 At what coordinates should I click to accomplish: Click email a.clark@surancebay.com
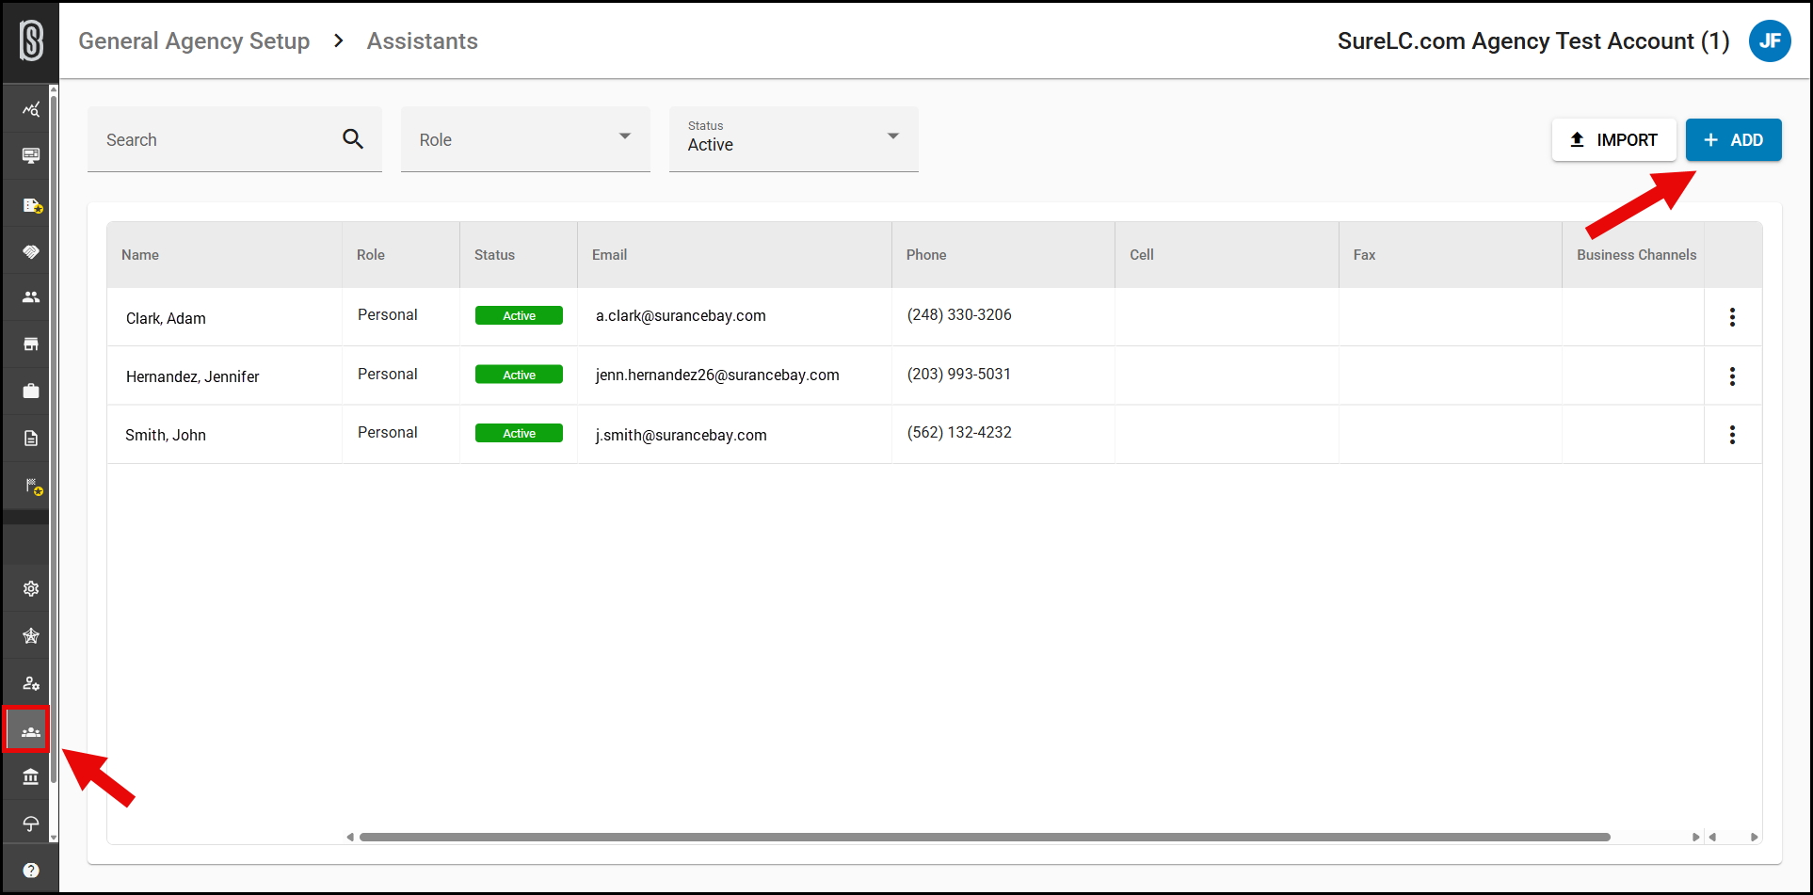(681, 315)
